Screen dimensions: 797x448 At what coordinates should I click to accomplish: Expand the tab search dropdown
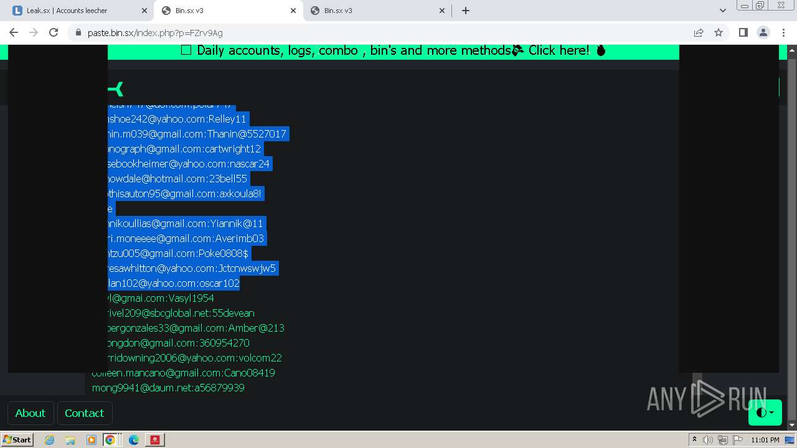(722, 11)
